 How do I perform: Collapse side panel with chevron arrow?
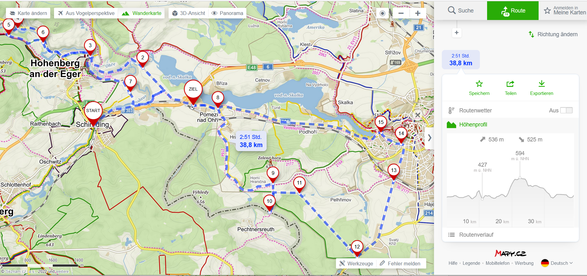(430, 138)
